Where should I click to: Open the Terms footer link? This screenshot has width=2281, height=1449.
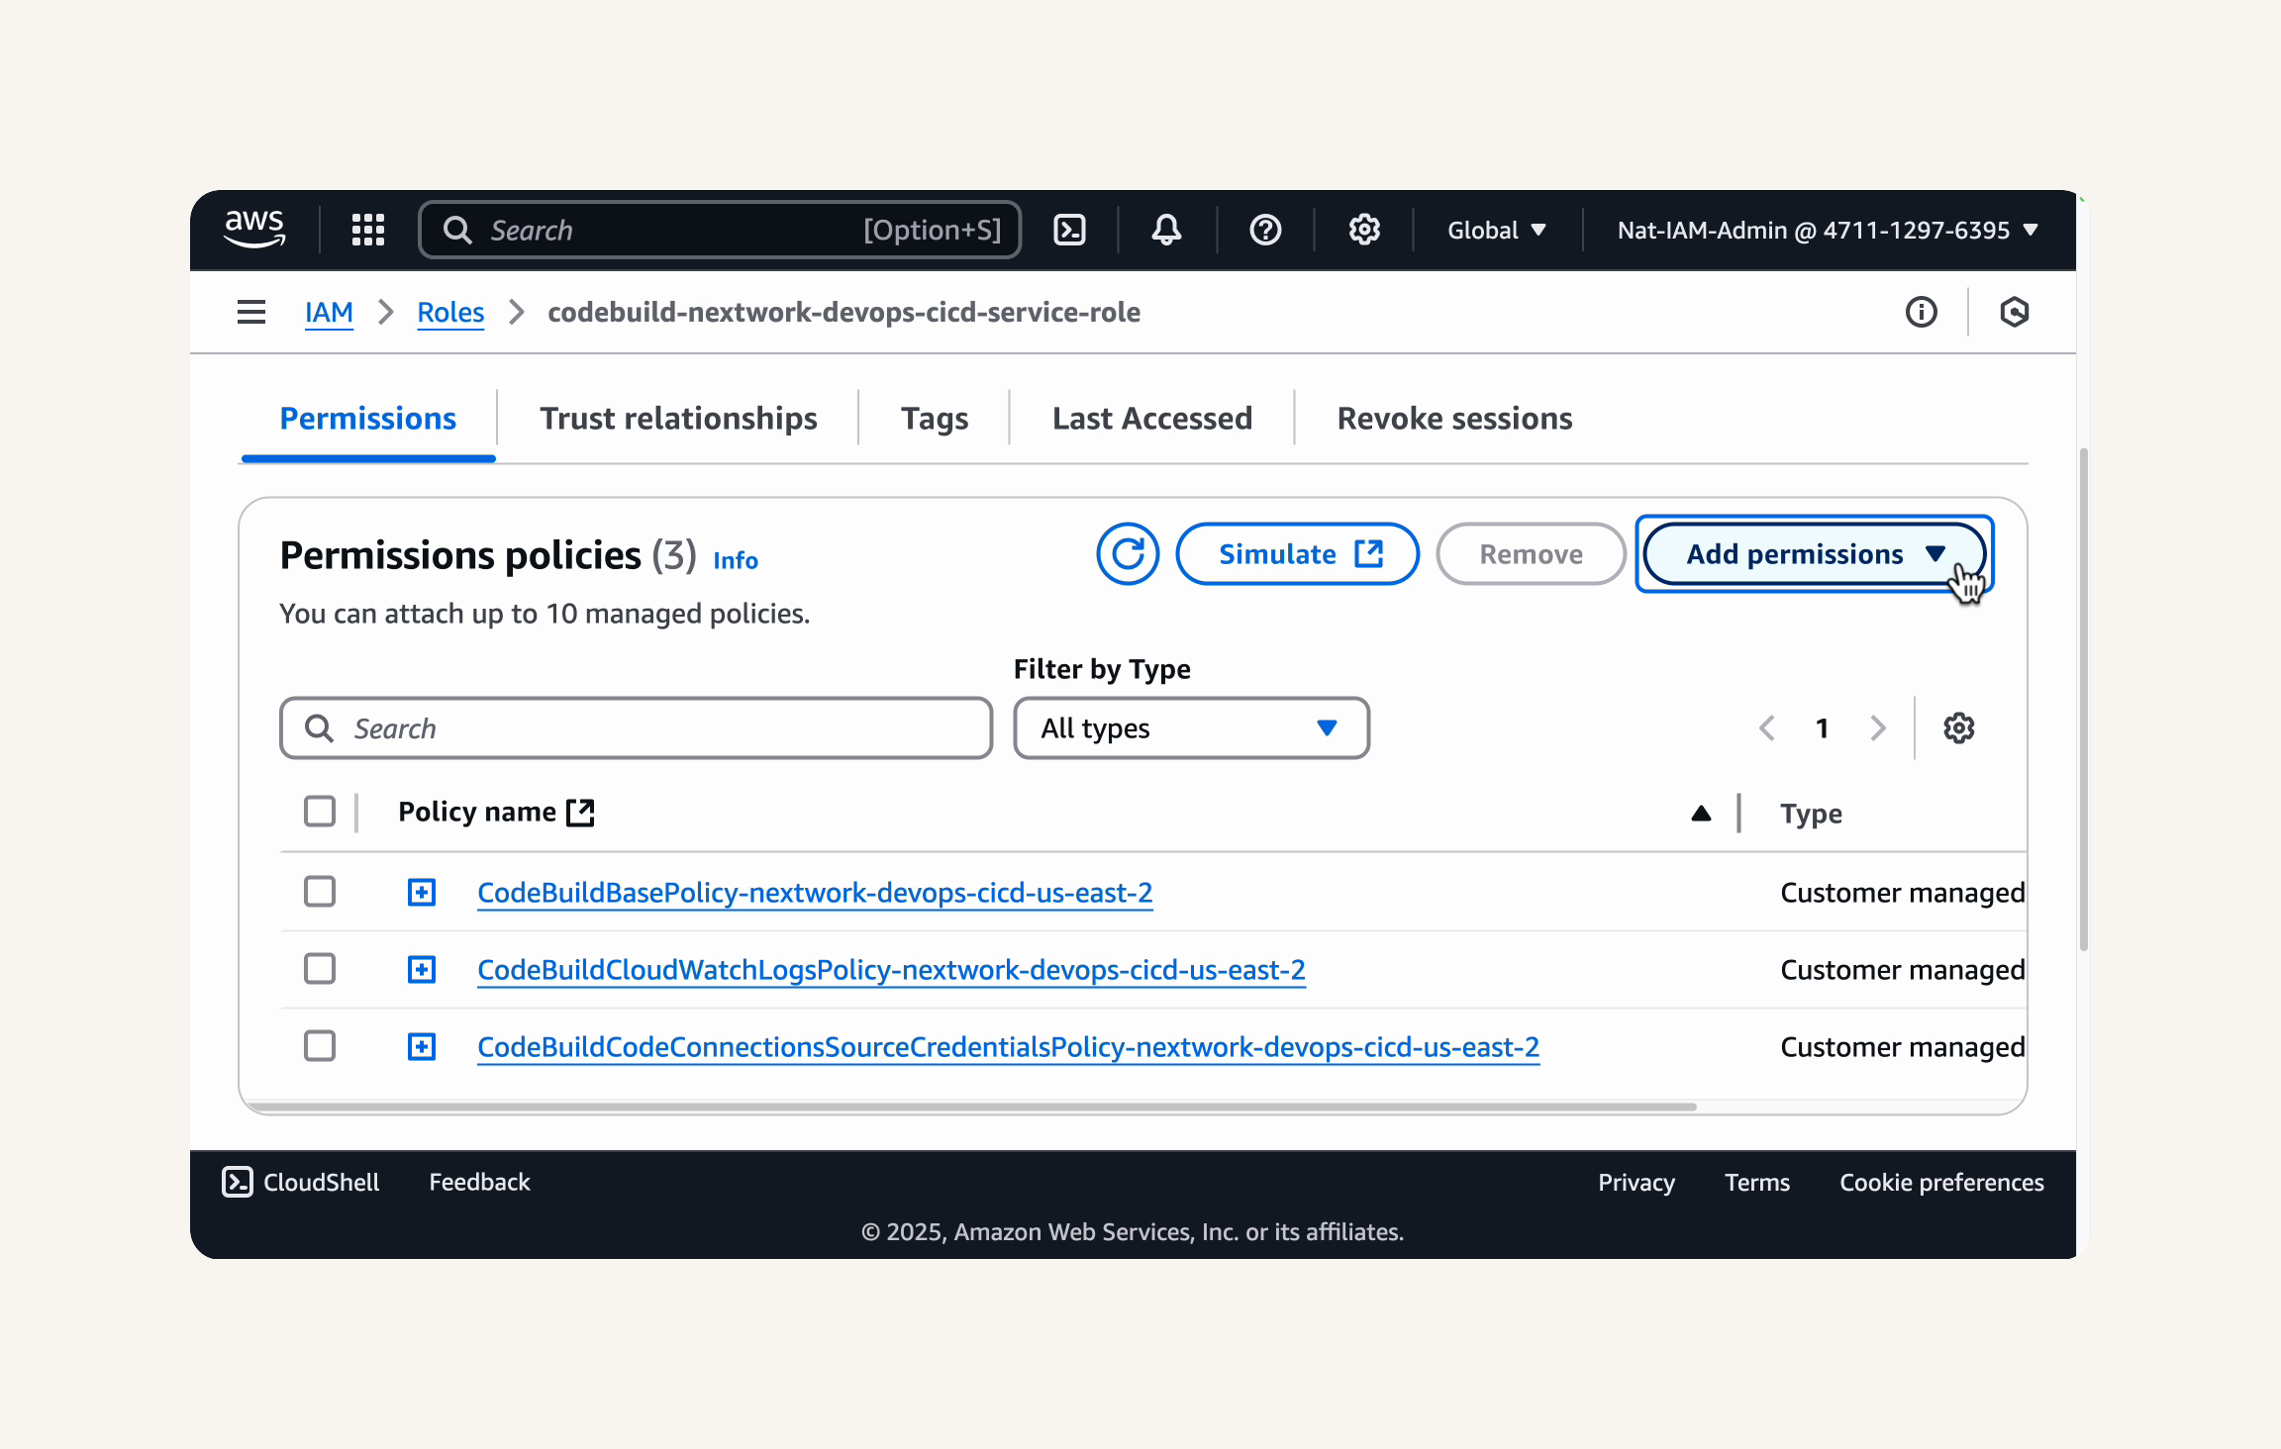pos(1757,1182)
